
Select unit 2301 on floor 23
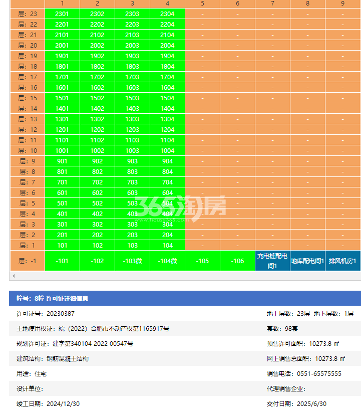62,14
